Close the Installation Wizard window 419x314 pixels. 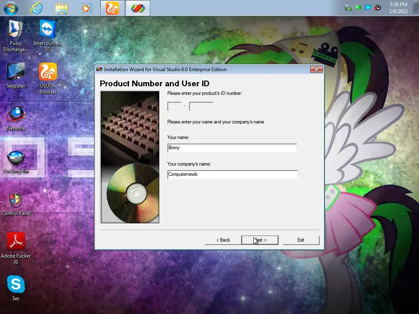coord(316,70)
